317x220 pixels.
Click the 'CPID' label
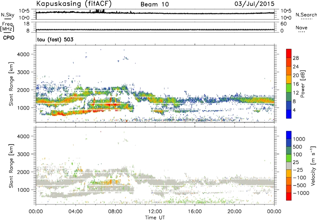tap(9, 38)
